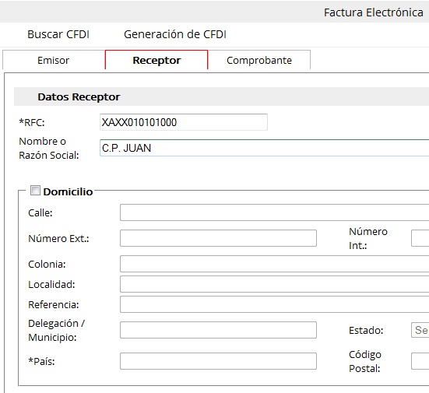Screen dimensions: 429x393
Task: Click the Colonia input field
Action: coord(274,264)
